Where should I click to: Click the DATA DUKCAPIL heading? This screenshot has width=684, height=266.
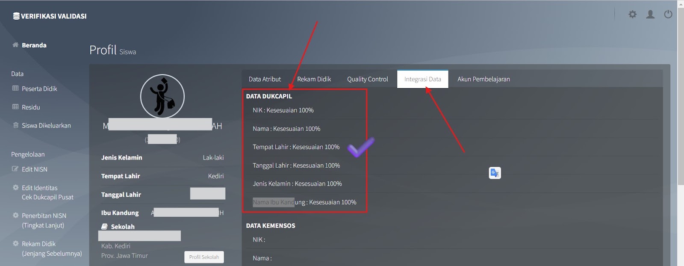[269, 96]
